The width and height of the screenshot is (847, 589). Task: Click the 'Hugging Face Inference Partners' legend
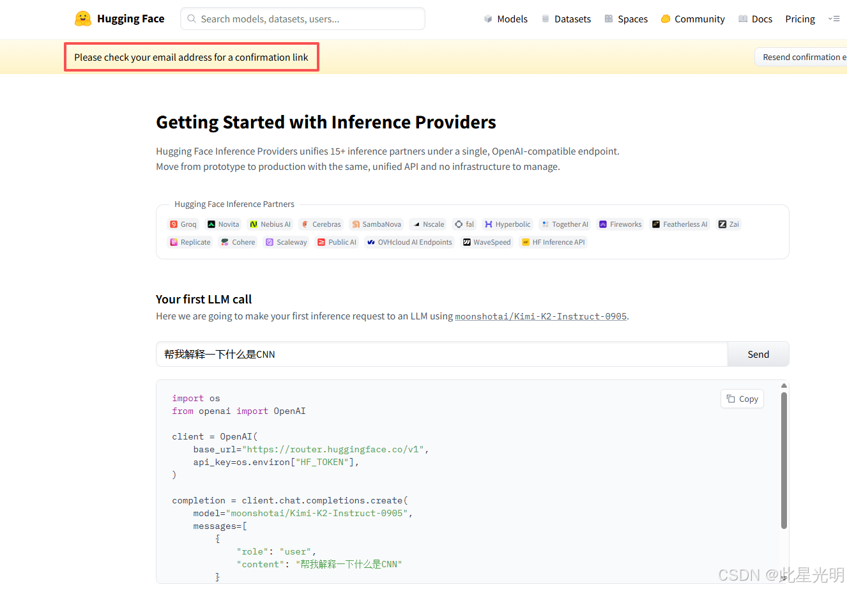tap(234, 204)
